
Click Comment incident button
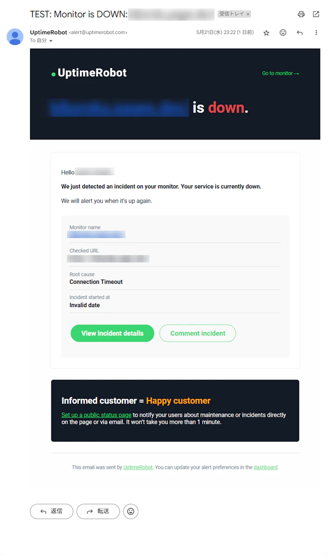pos(198,333)
